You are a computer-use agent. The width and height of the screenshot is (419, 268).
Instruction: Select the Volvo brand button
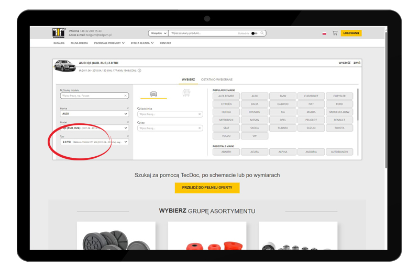(226, 136)
